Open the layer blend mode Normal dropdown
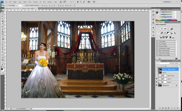This screenshot has width=182, height=111. pos(163,63)
